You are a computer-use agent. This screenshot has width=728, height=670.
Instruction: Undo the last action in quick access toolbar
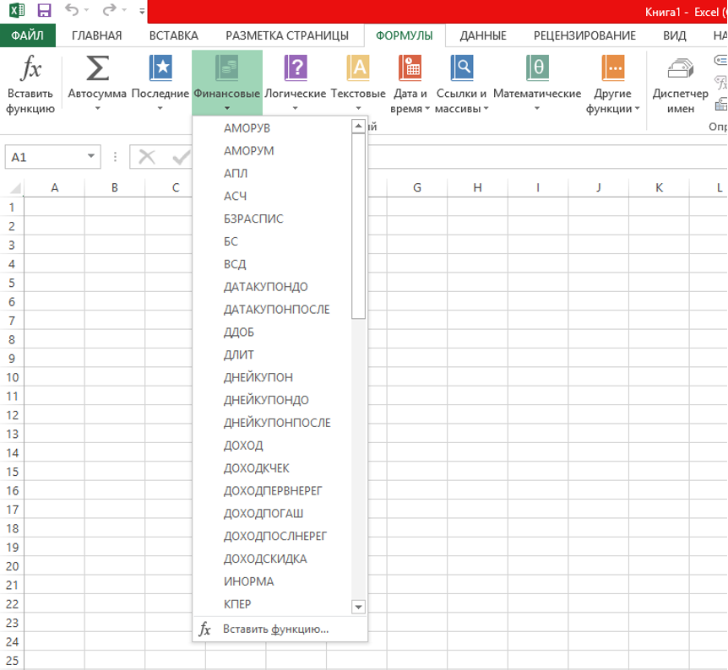tap(72, 10)
